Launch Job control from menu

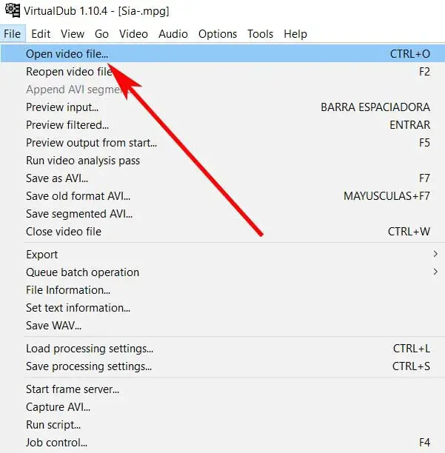[56, 443]
